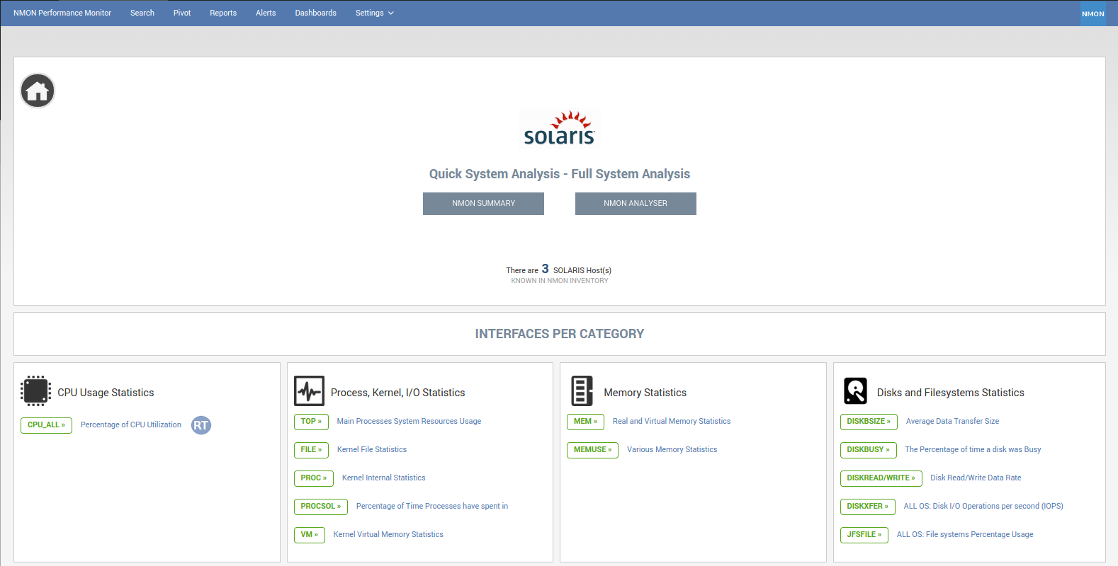Viewport: 1118px width, 566px height.
Task: Click Various Memory Statistics link
Action: pyautogui.click(x=672, y=450)
